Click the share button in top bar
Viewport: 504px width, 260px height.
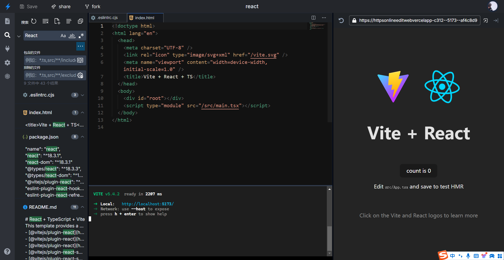point(61,7)
